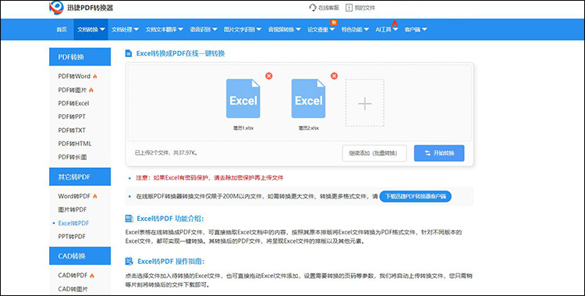Click the flame icon on AI工具
The width and height of the screenshot is (585, 296).
395,23
